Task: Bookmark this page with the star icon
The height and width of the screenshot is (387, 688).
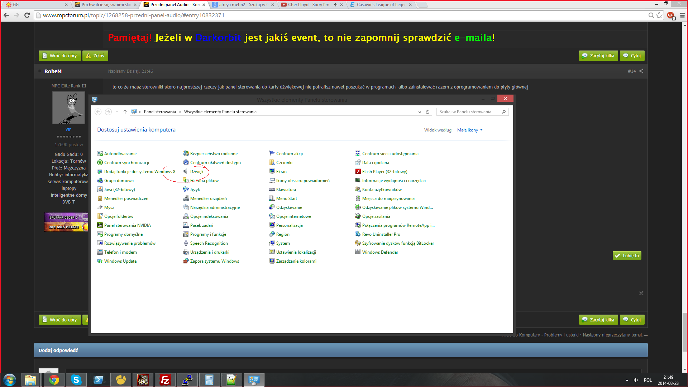Action: [659, 15]
